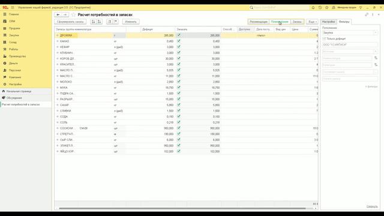Sort the list descending
Image resolution: width=384 pixels, height=216 pixels.
pos(100,22)
